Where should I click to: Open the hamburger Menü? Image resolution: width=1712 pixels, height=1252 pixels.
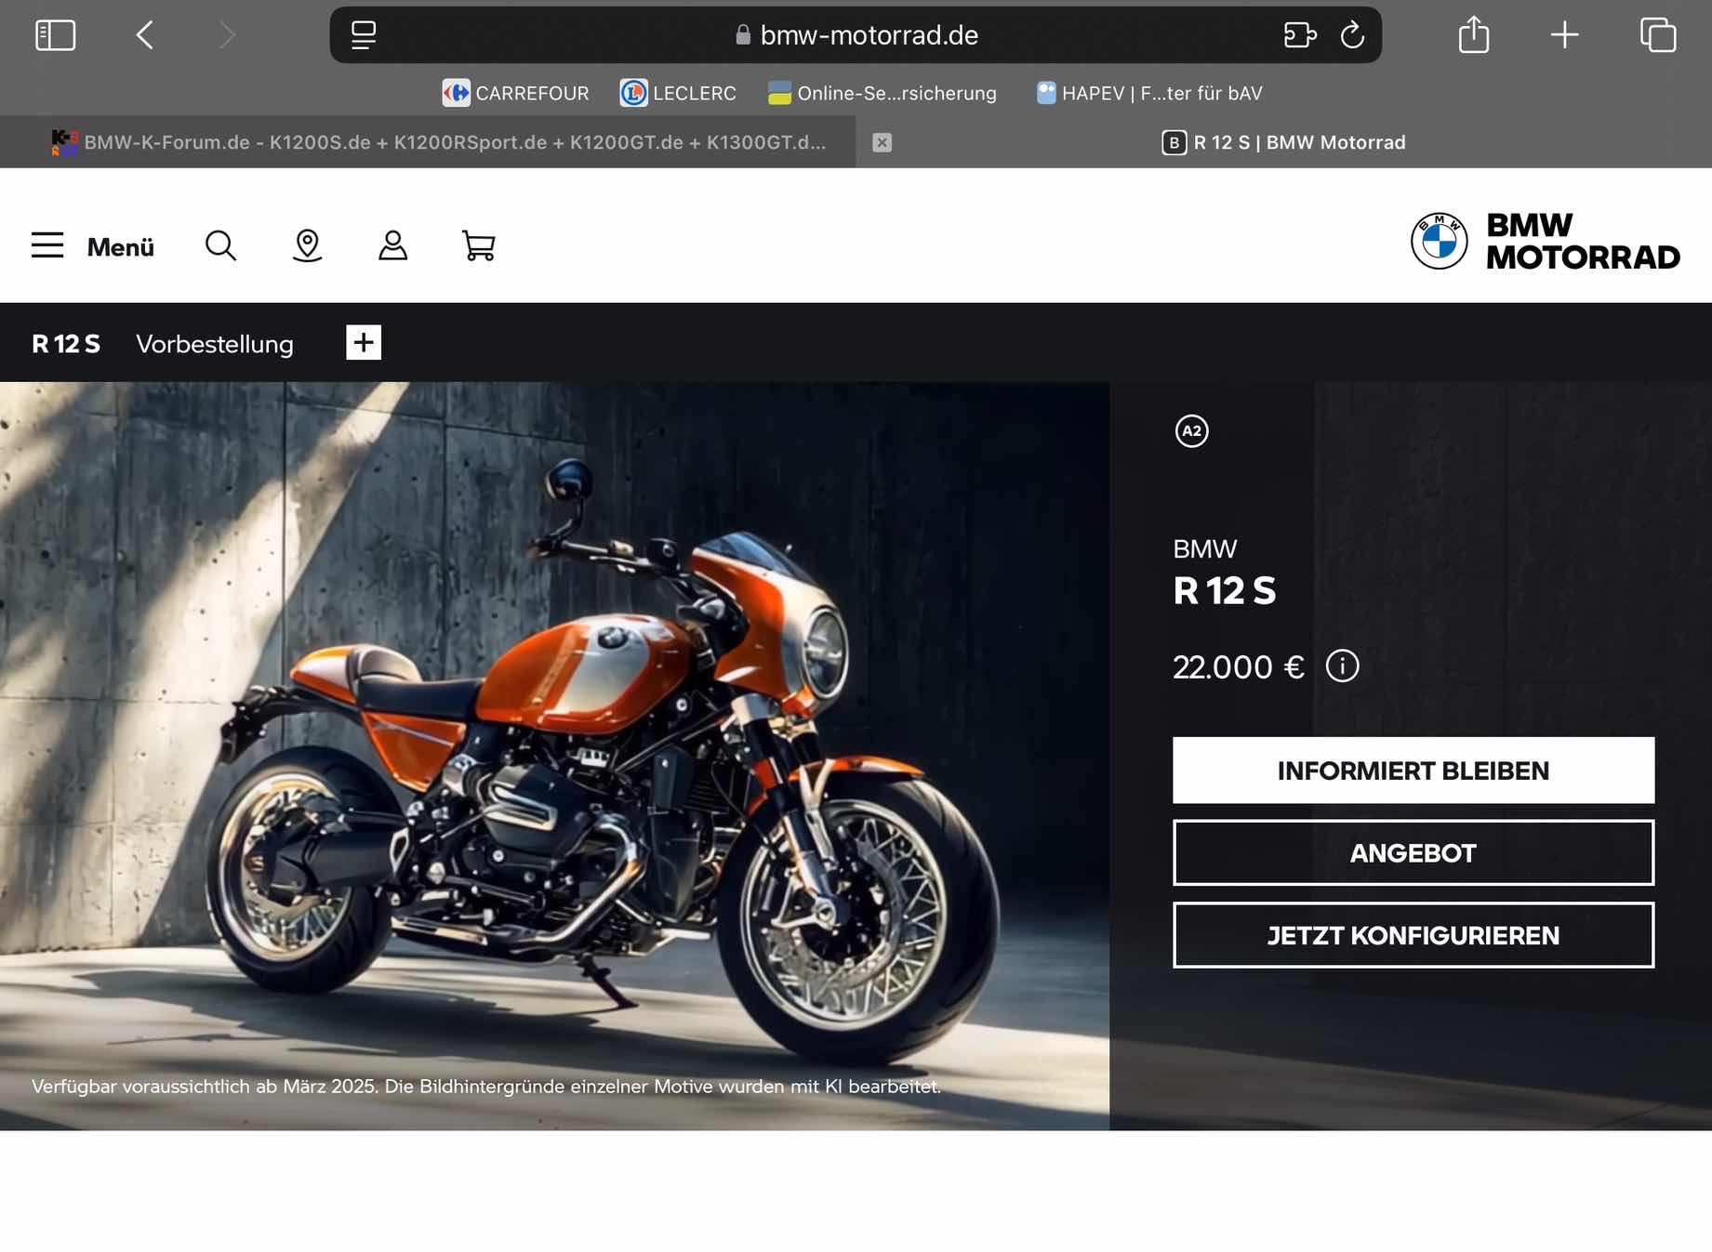(92, 246)
